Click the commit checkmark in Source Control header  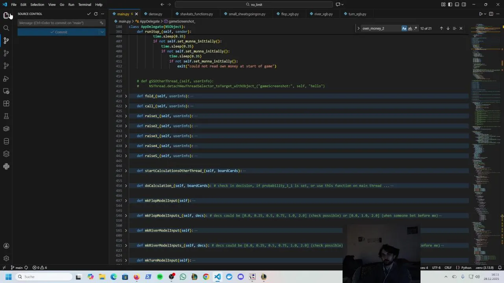tap(89, 14)
